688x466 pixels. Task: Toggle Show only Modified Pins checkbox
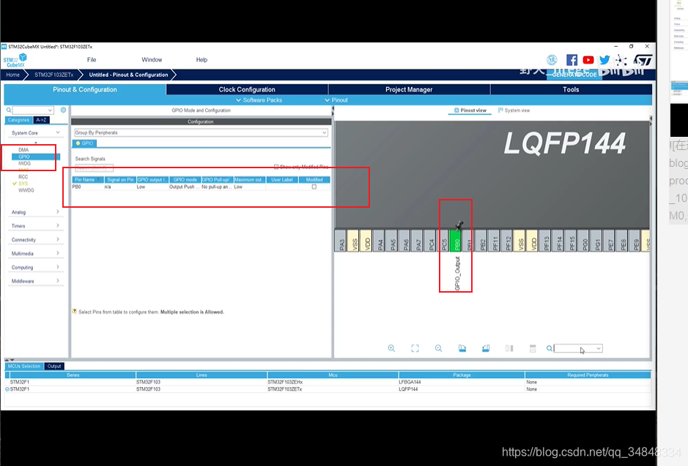276,167
